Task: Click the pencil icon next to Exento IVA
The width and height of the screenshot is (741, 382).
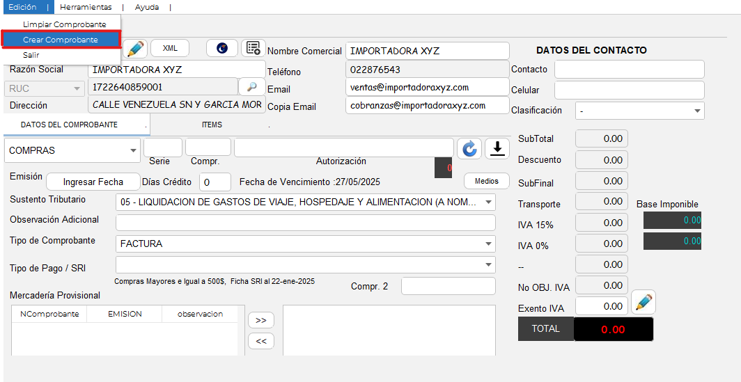Action: click(643, 303)
